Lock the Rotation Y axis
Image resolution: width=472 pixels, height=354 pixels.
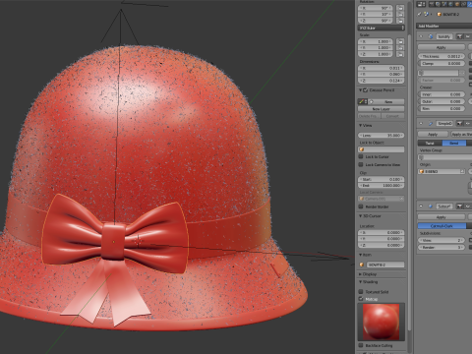[x=400, y=14]
